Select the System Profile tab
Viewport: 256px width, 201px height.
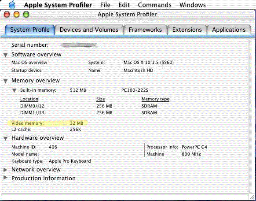(30, 30)
